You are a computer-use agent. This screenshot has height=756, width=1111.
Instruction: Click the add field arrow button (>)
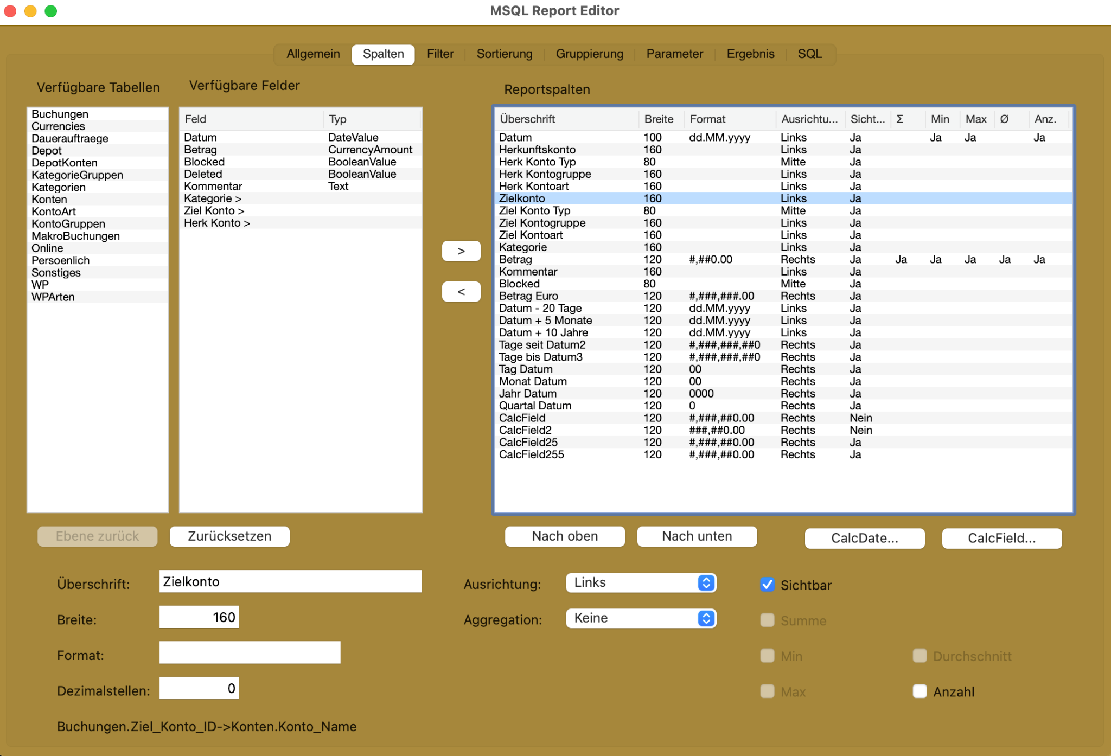(x=461, y=251)
